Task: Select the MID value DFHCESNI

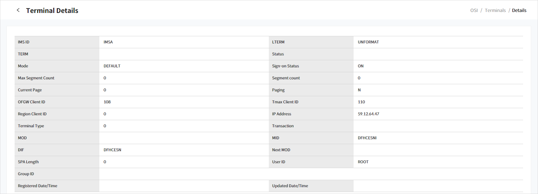Action: 367,138
